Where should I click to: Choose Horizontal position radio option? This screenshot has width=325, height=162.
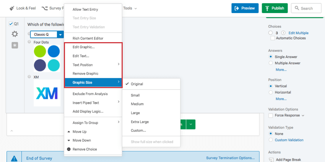pos(271,92)
